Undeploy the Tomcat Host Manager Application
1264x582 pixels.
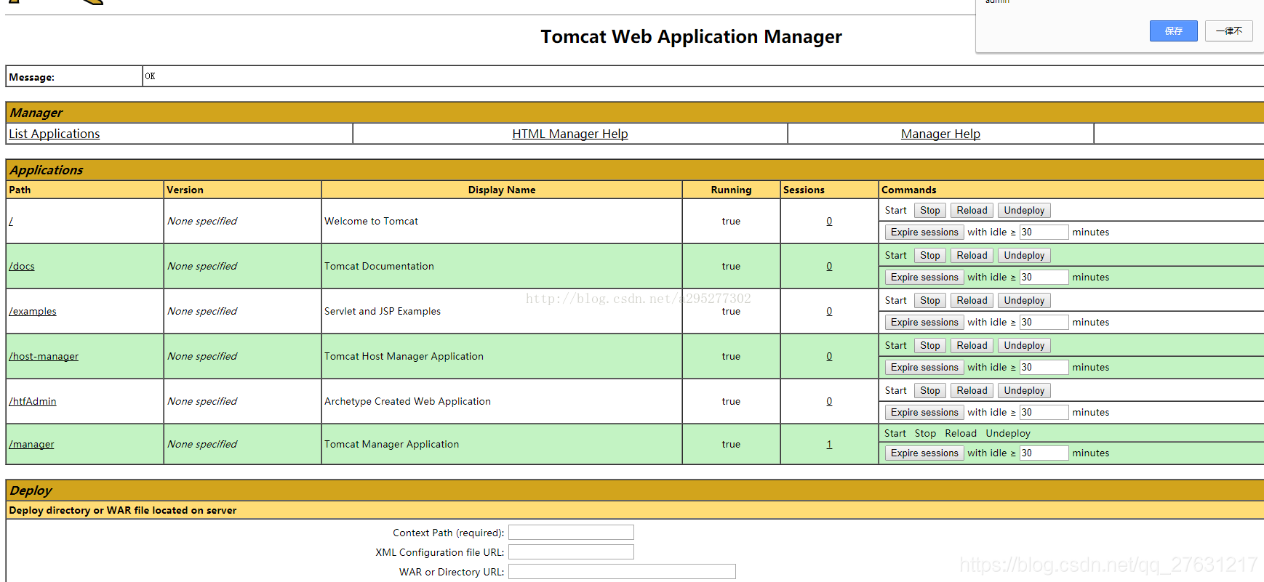click(x=1024, y=346)
